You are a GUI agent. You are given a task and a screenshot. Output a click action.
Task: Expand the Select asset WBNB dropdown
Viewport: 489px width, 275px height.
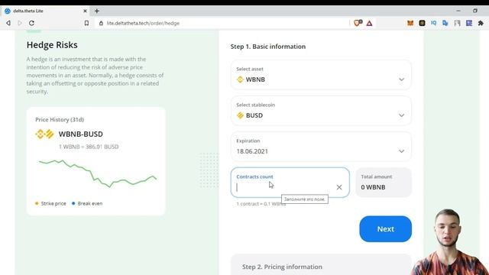321,75
